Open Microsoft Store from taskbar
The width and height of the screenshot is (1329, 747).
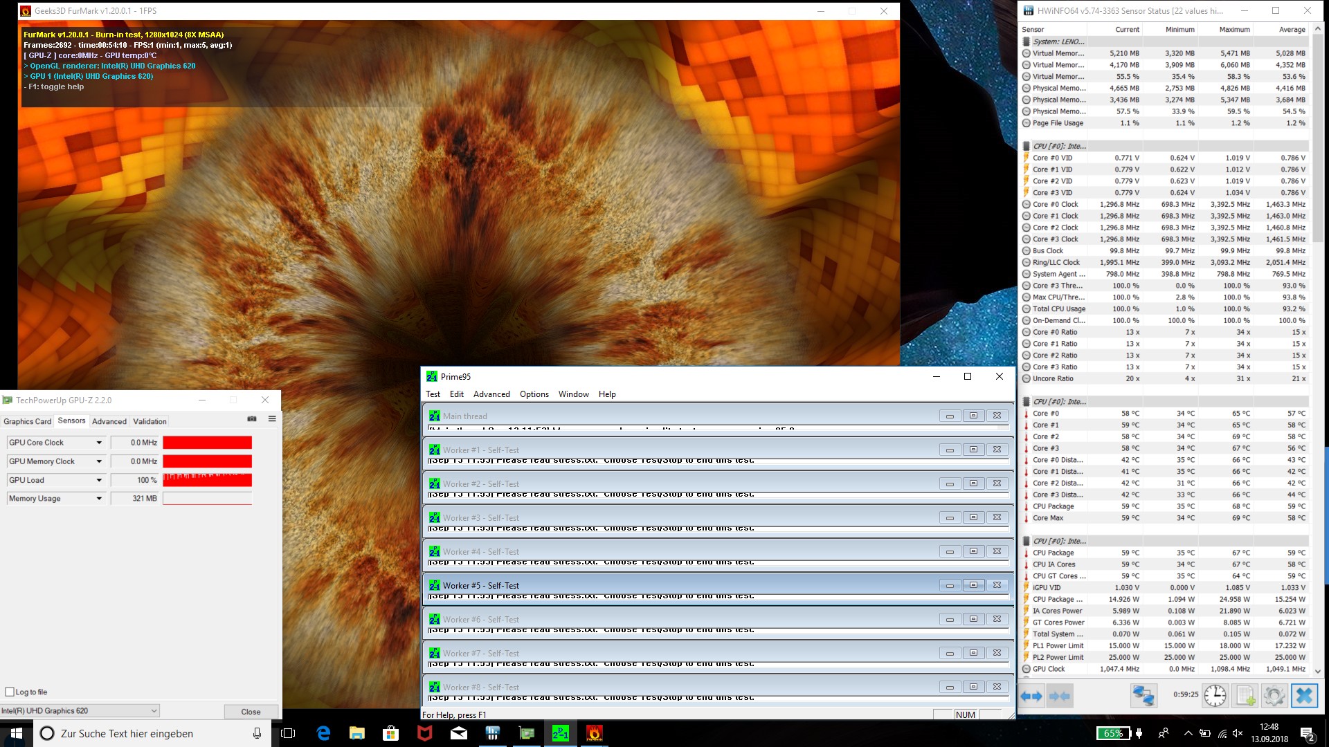pos(391,733)
